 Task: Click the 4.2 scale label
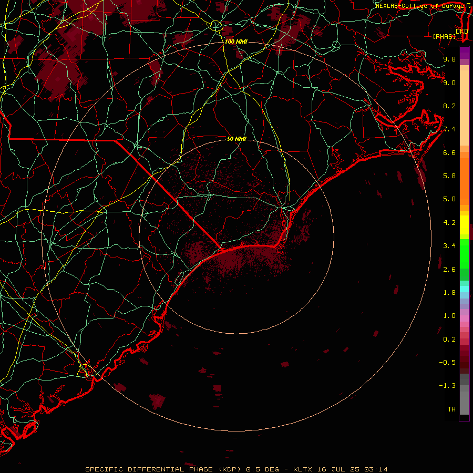point(449,223)
